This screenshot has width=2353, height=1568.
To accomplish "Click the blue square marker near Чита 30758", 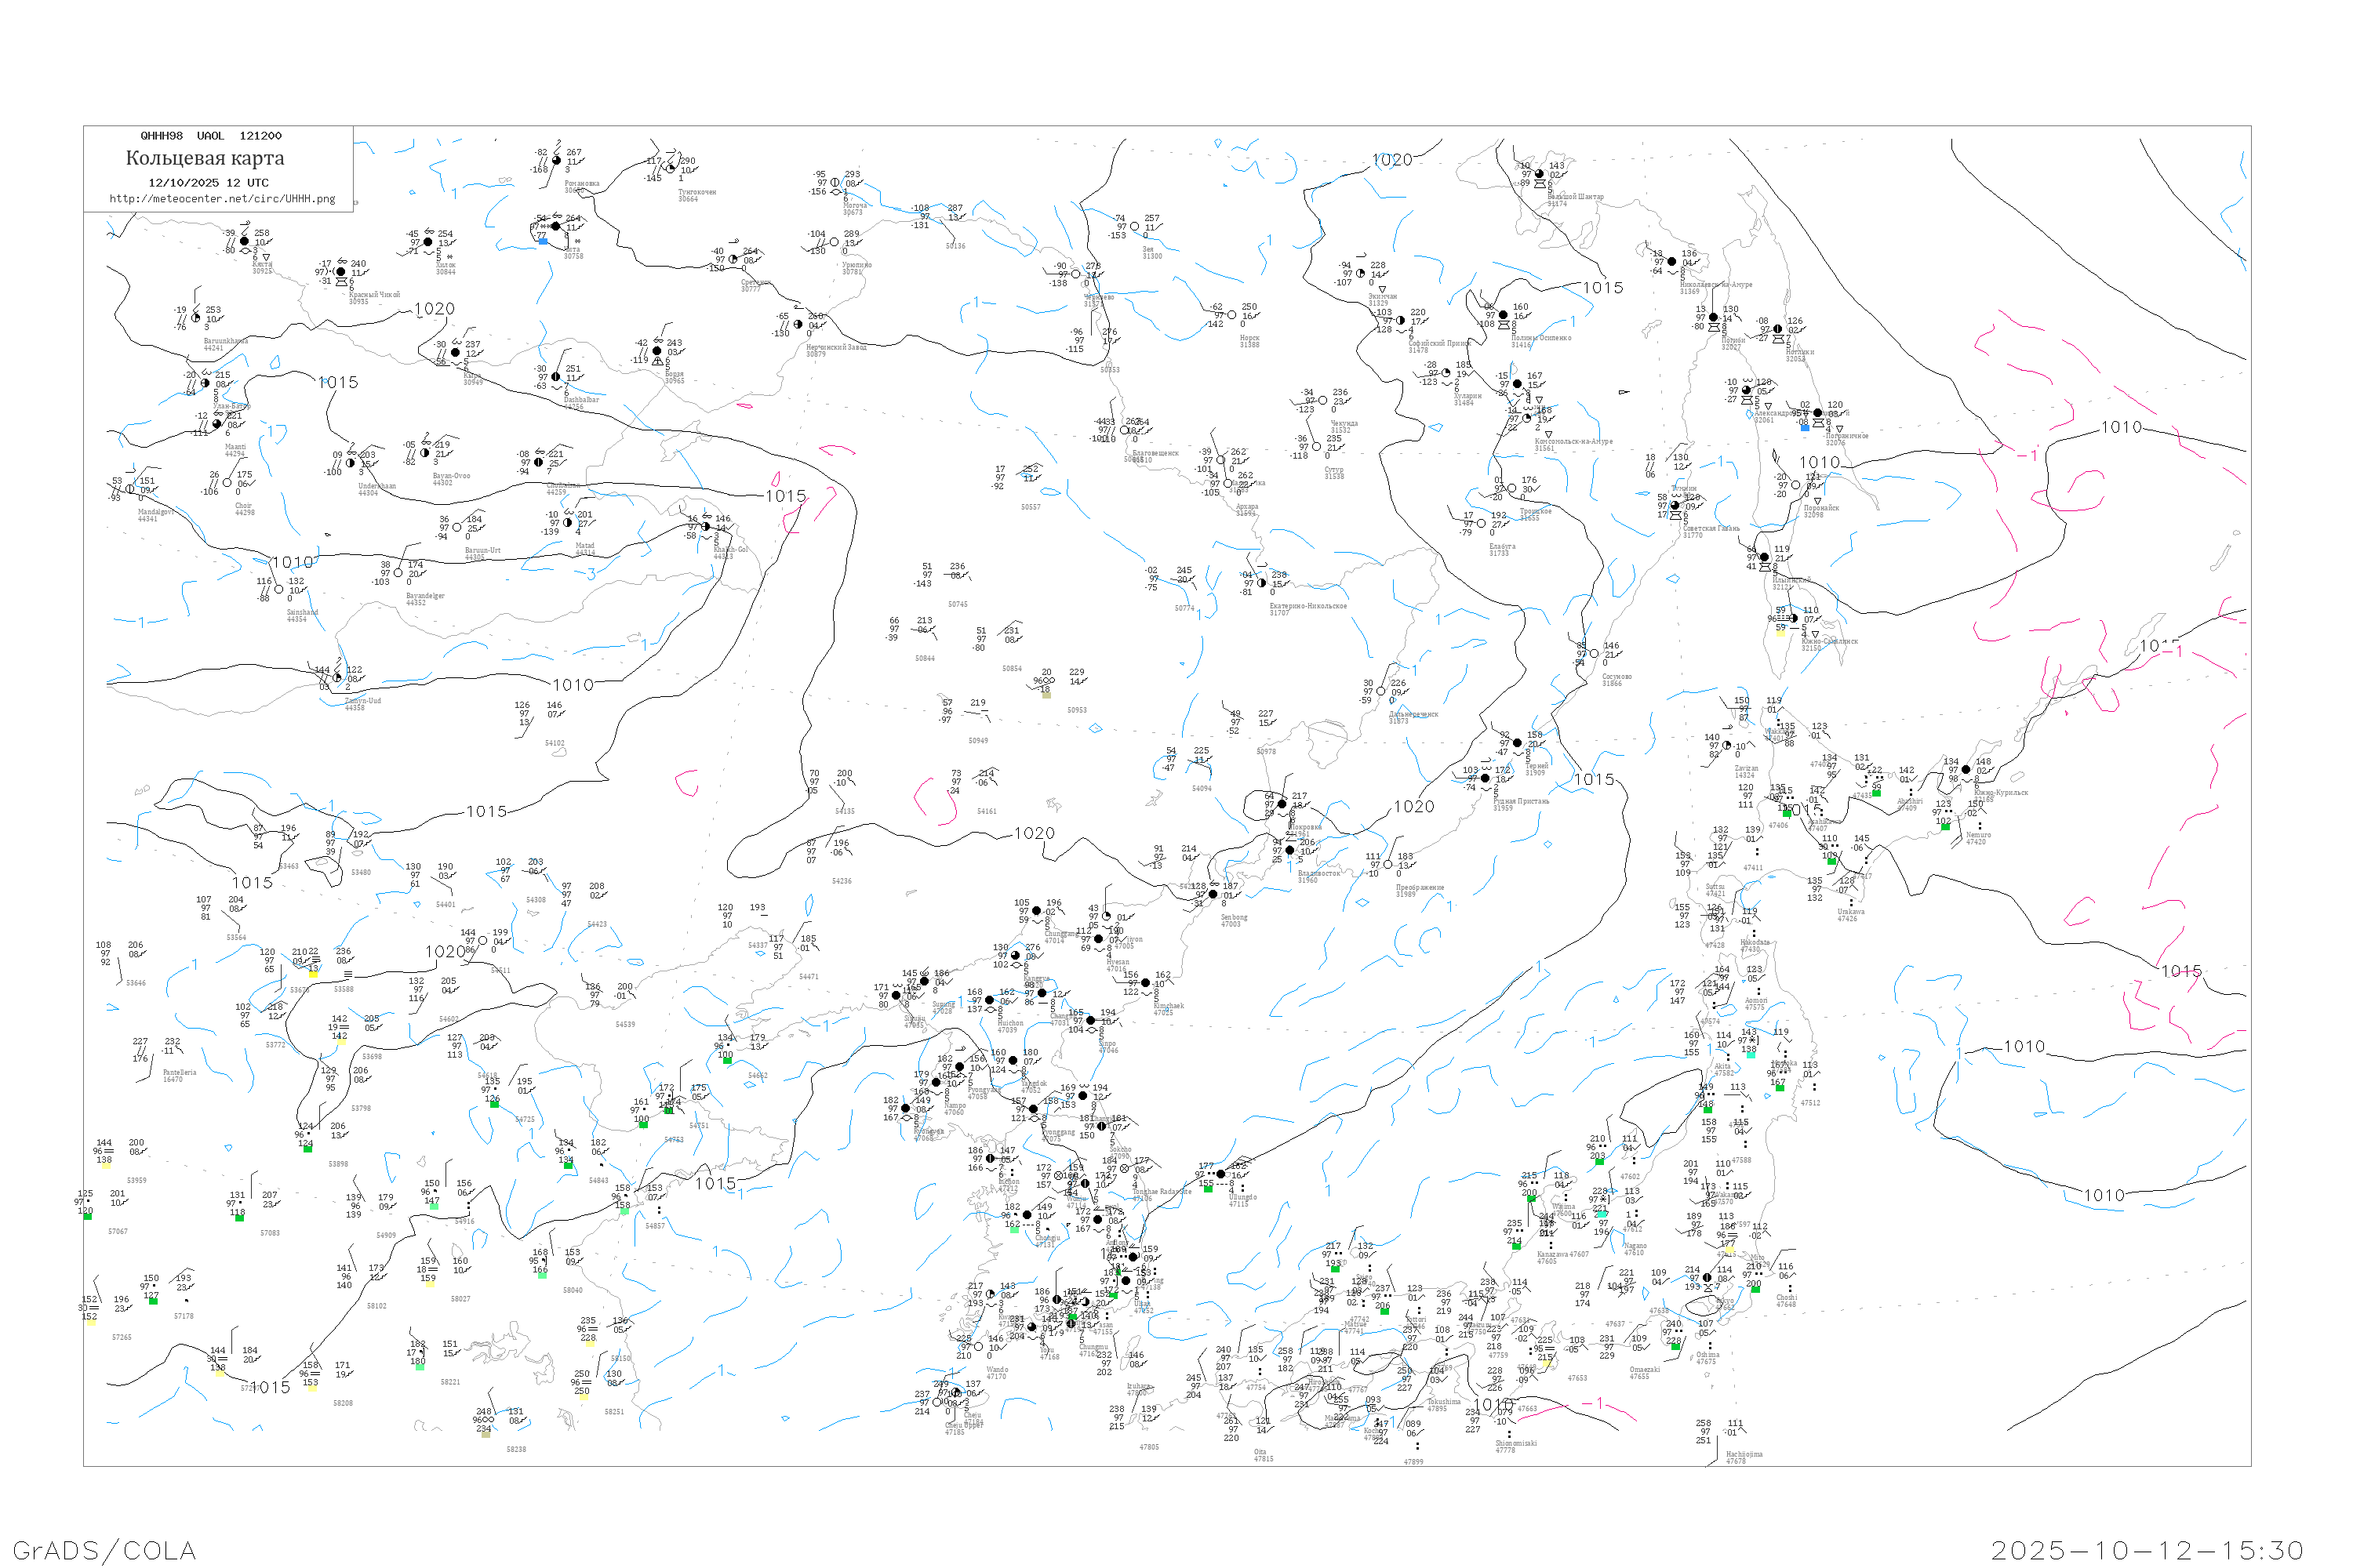I will [544, 241].
